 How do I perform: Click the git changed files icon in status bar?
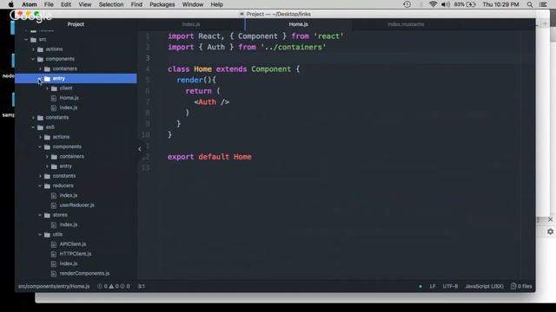pos(513,286)
